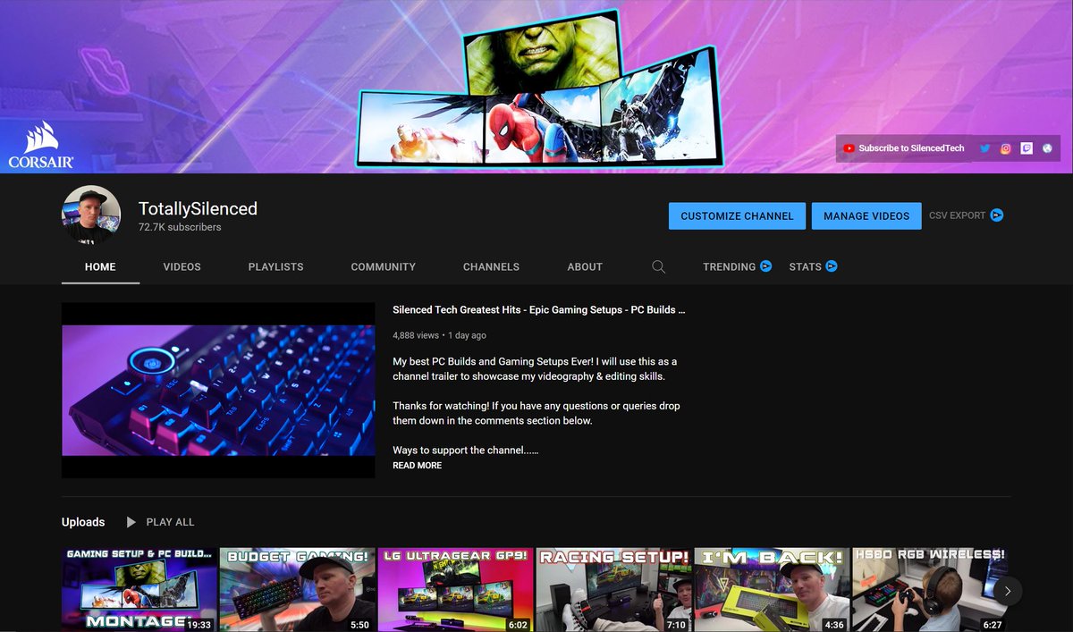The width and height of the screenshot is (1073, 632).
Task: Open the PLAYLISTS tab
Action: point(275,266)
